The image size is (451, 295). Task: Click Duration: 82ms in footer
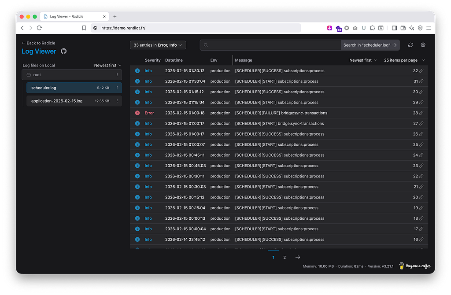351,266
